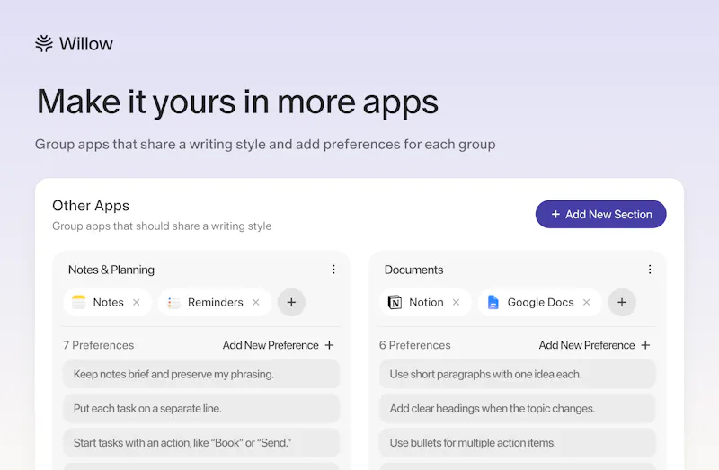The width and height of the screenshot is (719, 470).
Task: Click the Google Docs app icon
Action: click(x=493, y=302)
